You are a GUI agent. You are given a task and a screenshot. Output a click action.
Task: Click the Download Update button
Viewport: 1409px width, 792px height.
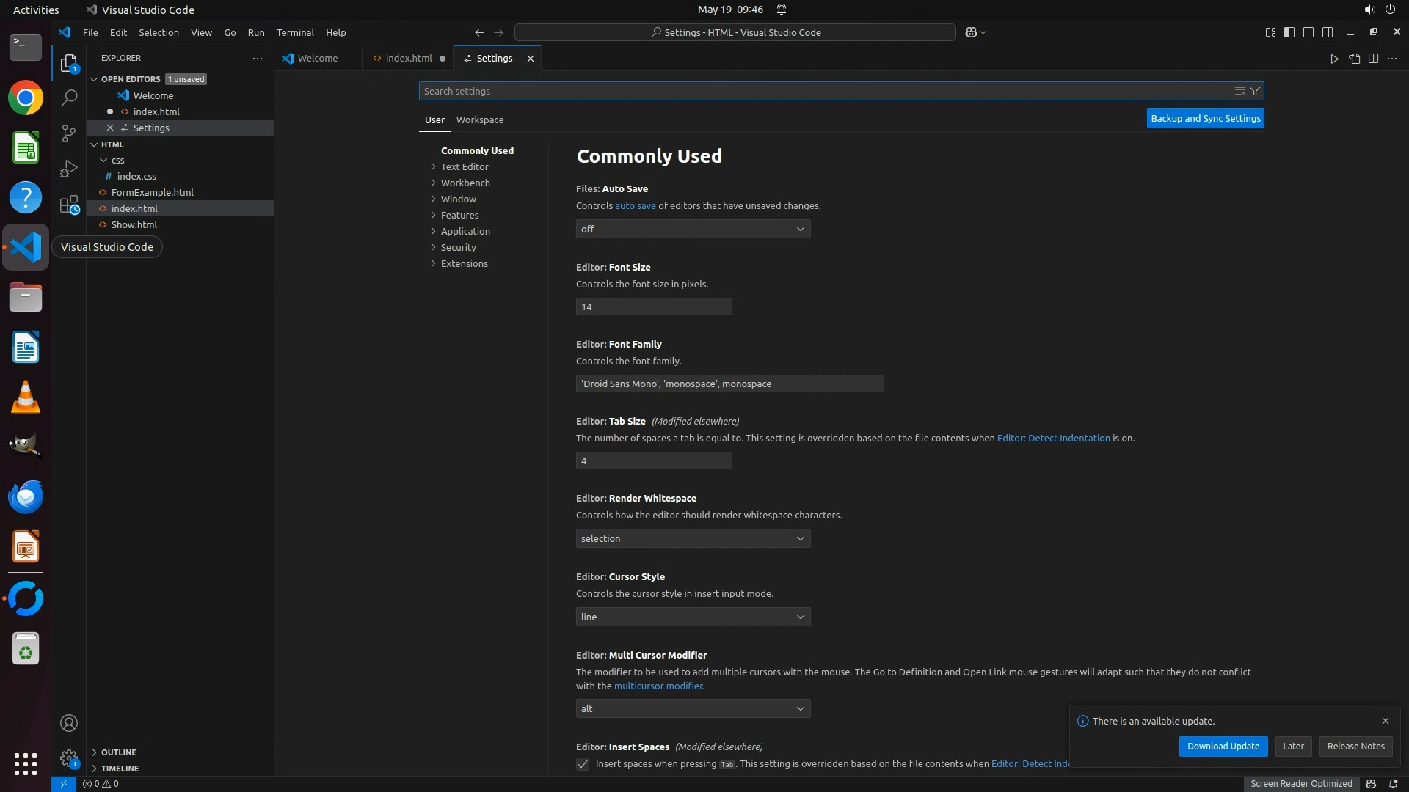[1223, 746]
